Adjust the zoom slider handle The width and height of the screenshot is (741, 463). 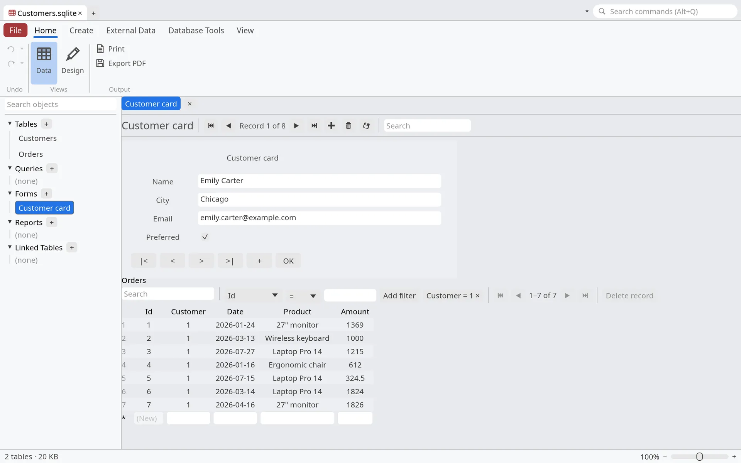click(699, 457)
